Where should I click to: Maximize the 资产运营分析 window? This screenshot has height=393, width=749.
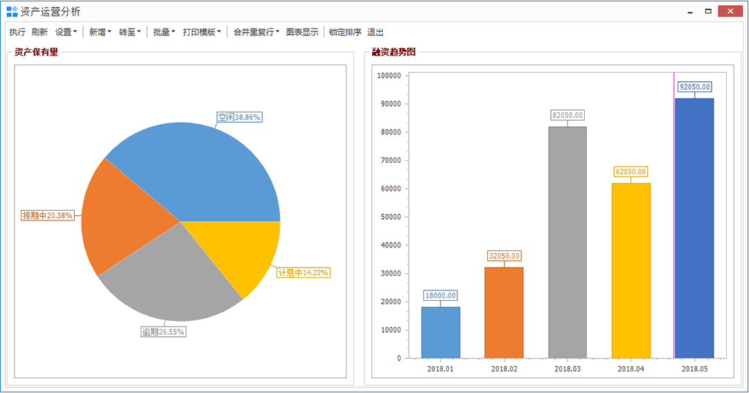[708, 12]
